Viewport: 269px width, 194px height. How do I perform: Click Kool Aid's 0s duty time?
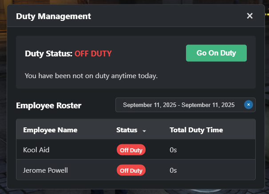[173, 150]
